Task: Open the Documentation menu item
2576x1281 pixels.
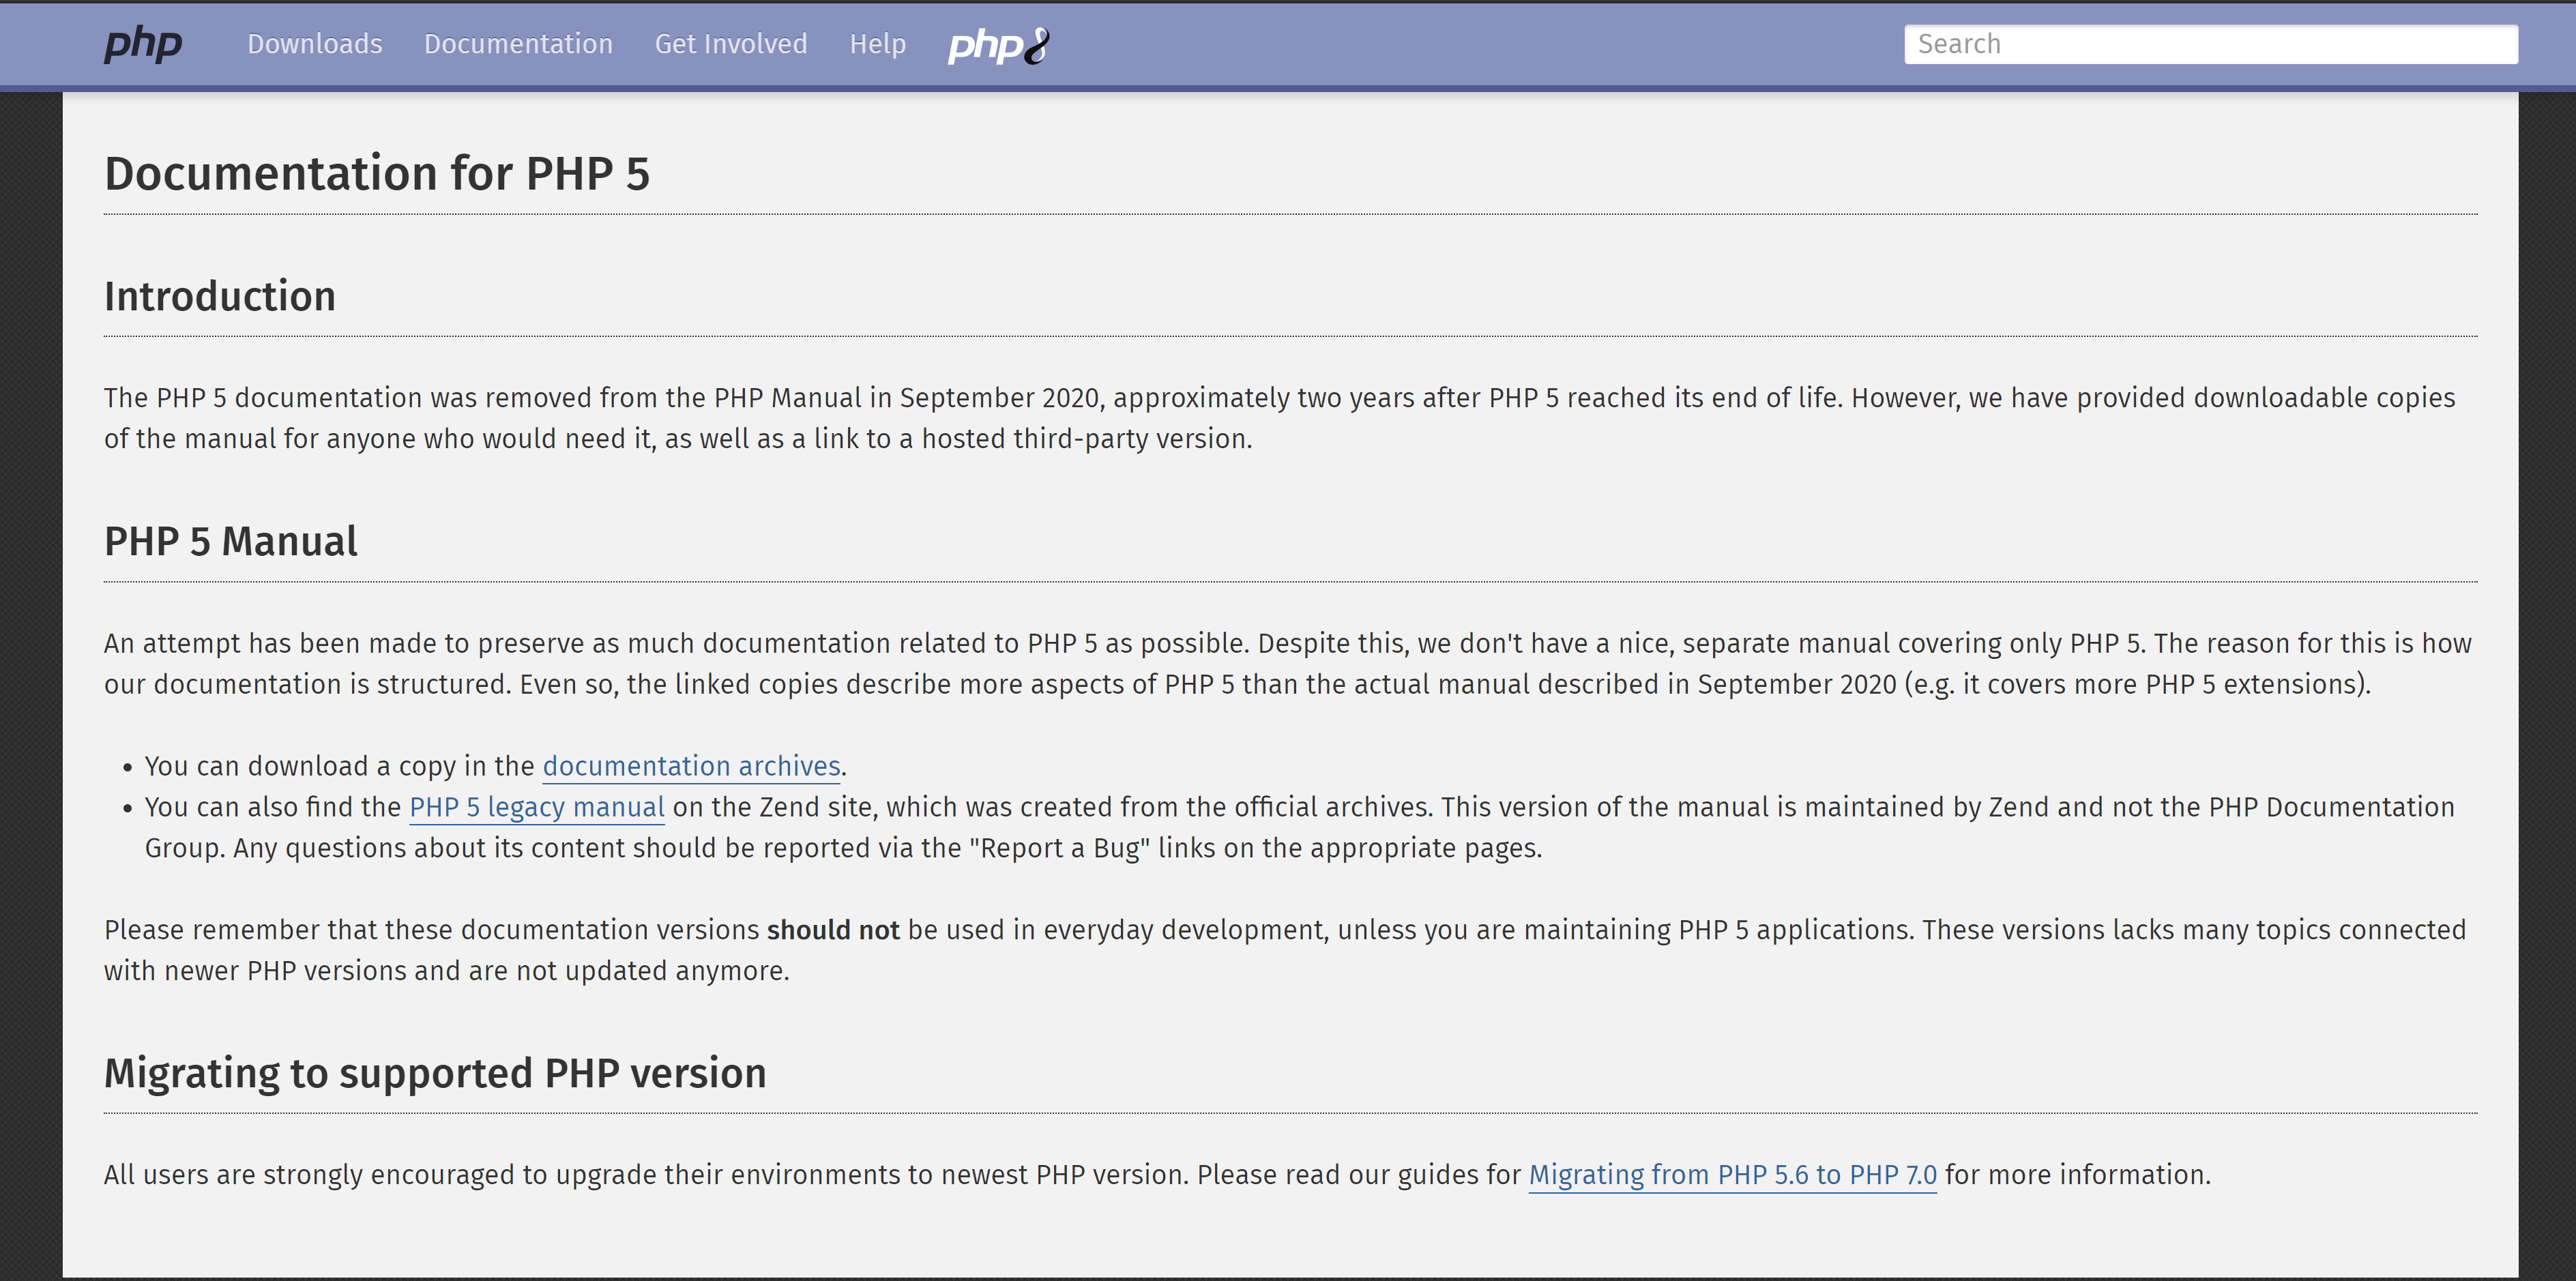Action: click(x=518, y=44)
